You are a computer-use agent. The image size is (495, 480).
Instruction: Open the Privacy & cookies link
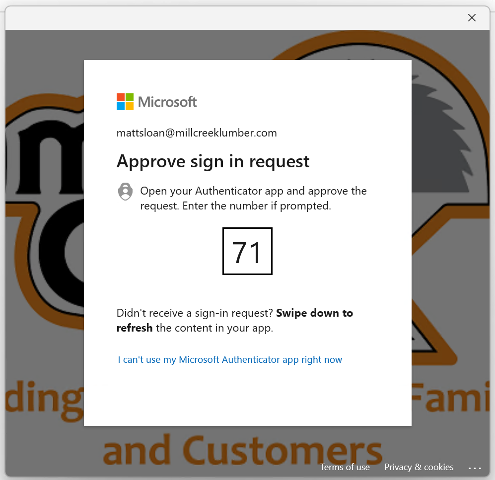(x=419, y=467)
